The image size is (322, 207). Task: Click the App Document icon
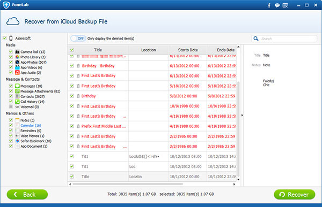click(17, 146)
